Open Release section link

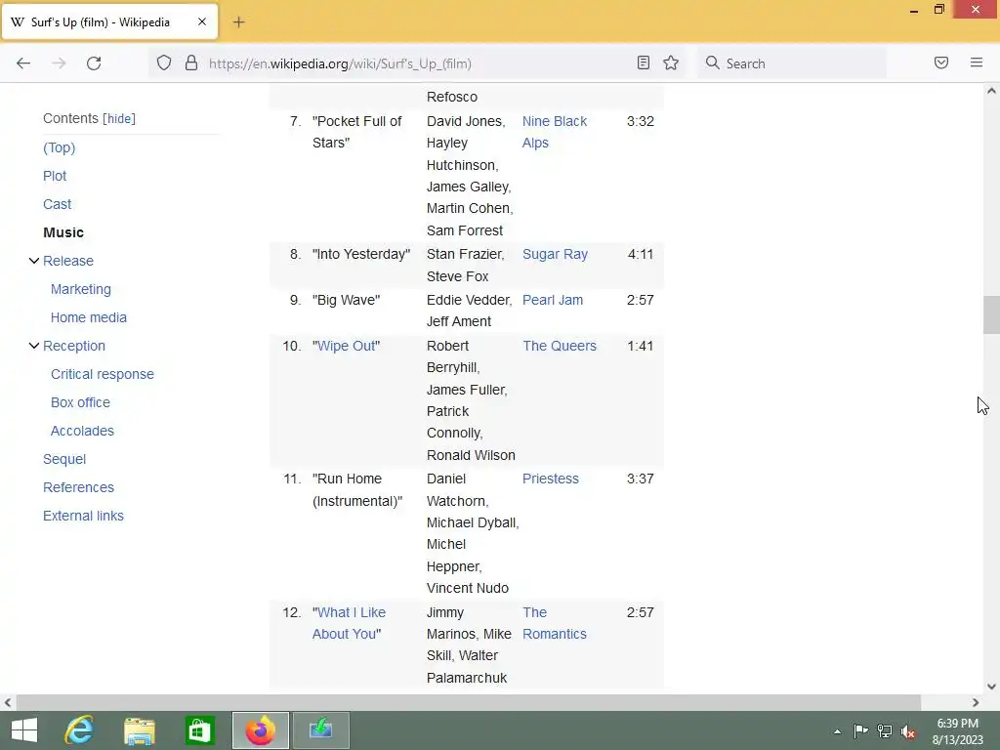tap(68, 261)
